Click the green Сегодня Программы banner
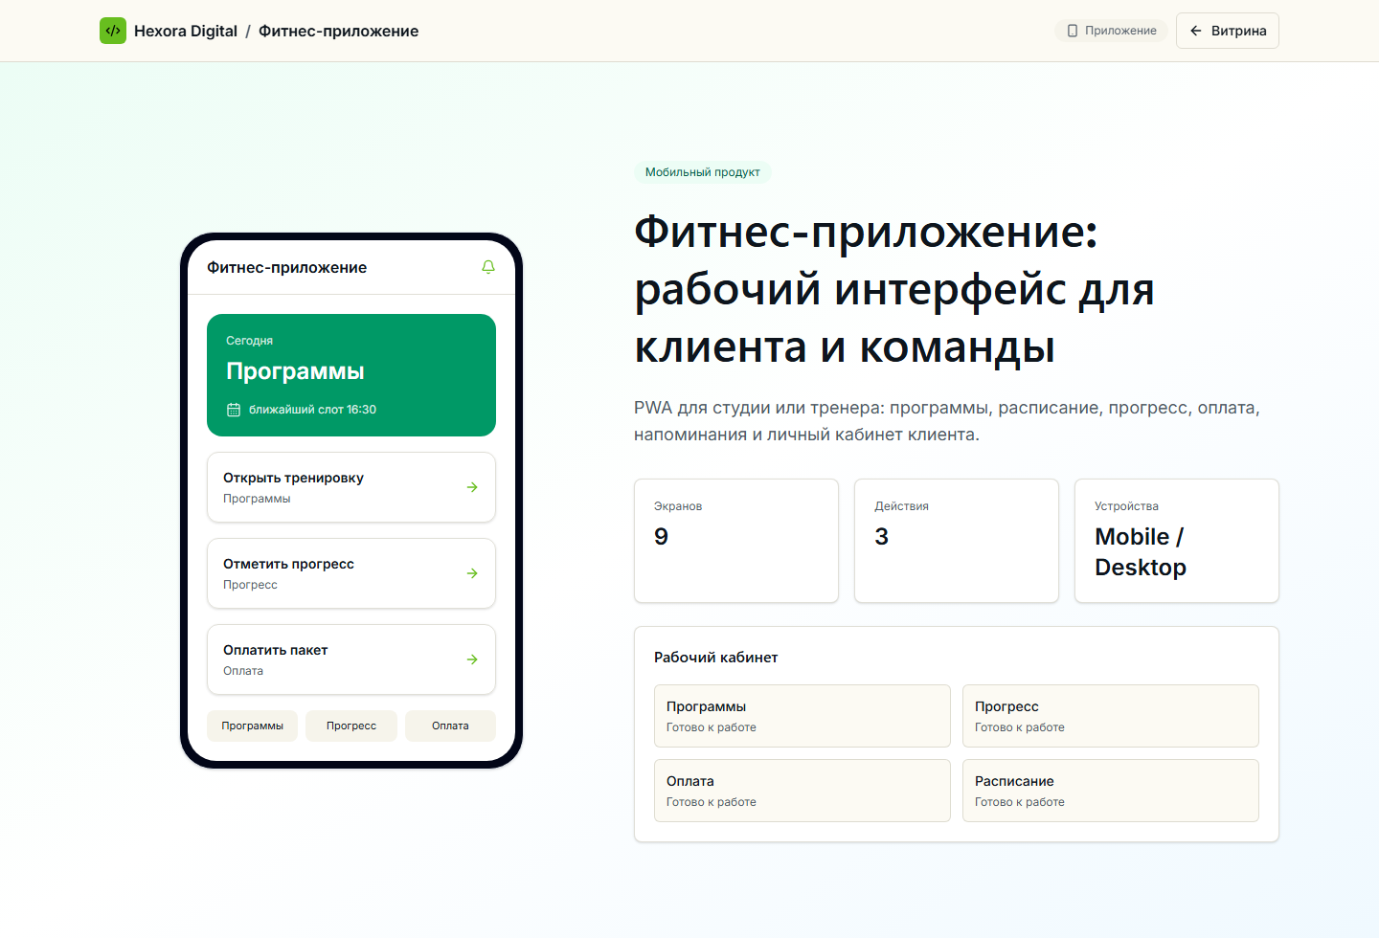Image resolution: width=1379 pixels, height=938 pixels. pyautogui.click(x=351, y=375)
